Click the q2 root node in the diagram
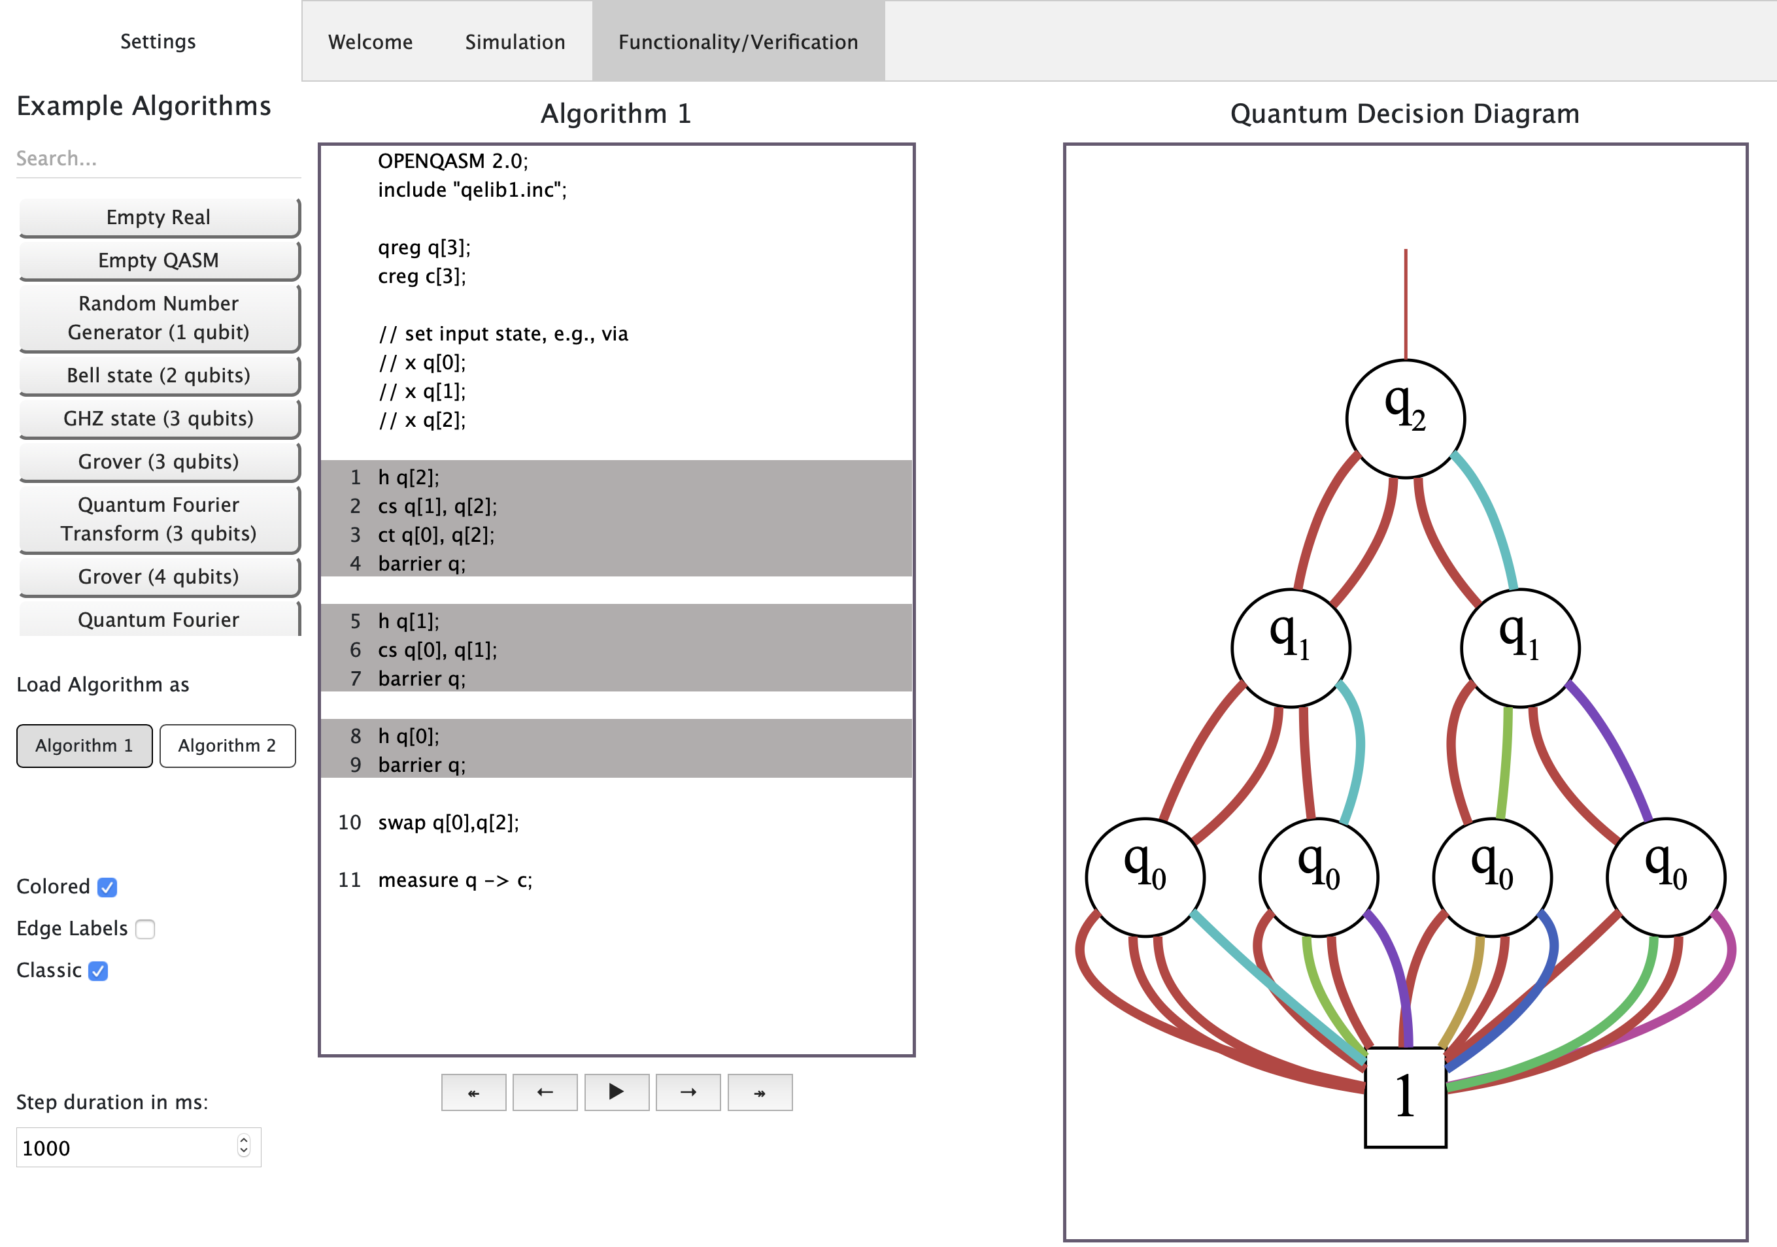Image resolution: width=1777 pixels, height=1247 pixels. pyautogui.click(x=1405, y=418)
